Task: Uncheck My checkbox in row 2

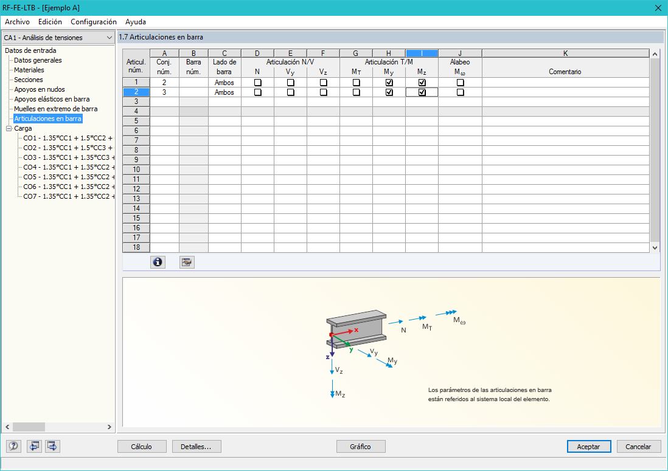Action: pyautogui.click(x=389, y=92)
